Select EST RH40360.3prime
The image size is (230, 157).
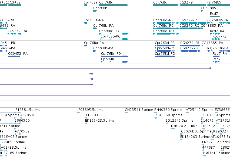tap(156, 118)
